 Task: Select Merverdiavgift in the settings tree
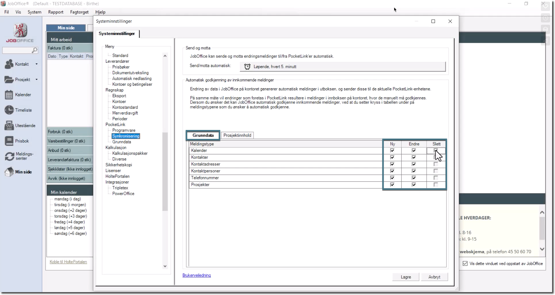pos(125,113)
